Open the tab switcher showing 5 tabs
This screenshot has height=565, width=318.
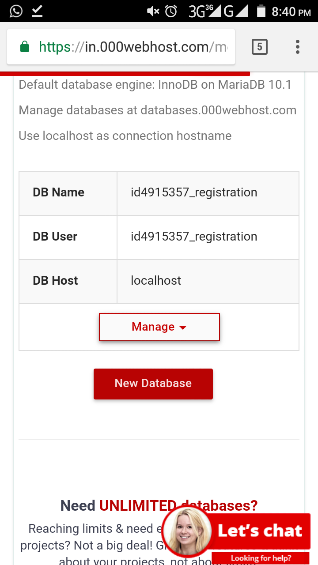(x=259, y=47)
